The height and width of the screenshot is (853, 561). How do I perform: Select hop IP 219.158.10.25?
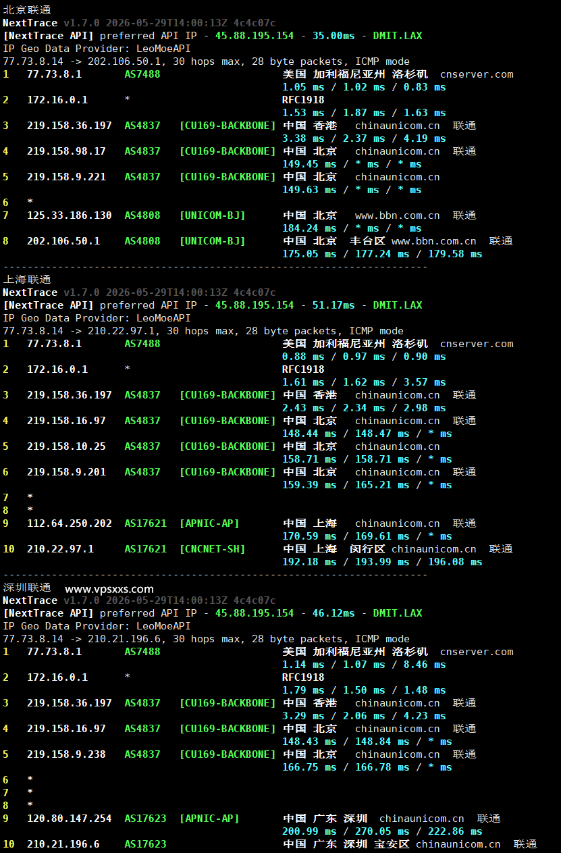click(66, 446)
